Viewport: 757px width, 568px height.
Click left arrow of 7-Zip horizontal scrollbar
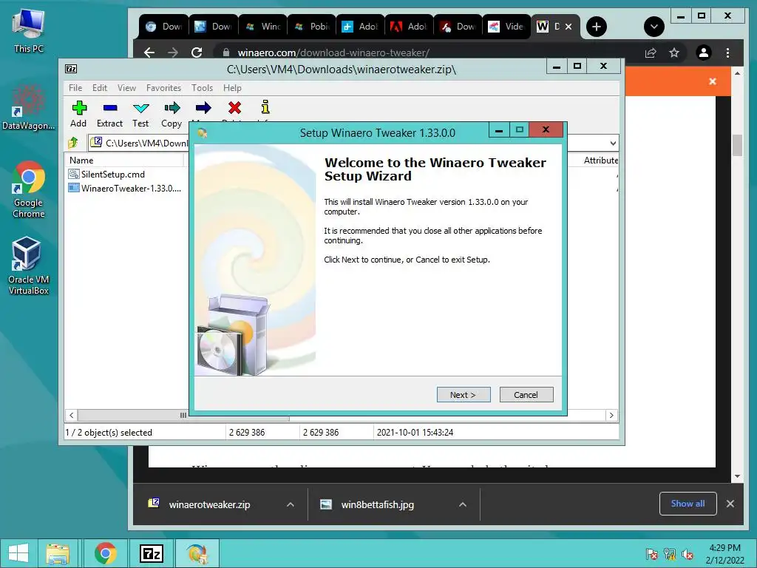[x=72, y=416]
